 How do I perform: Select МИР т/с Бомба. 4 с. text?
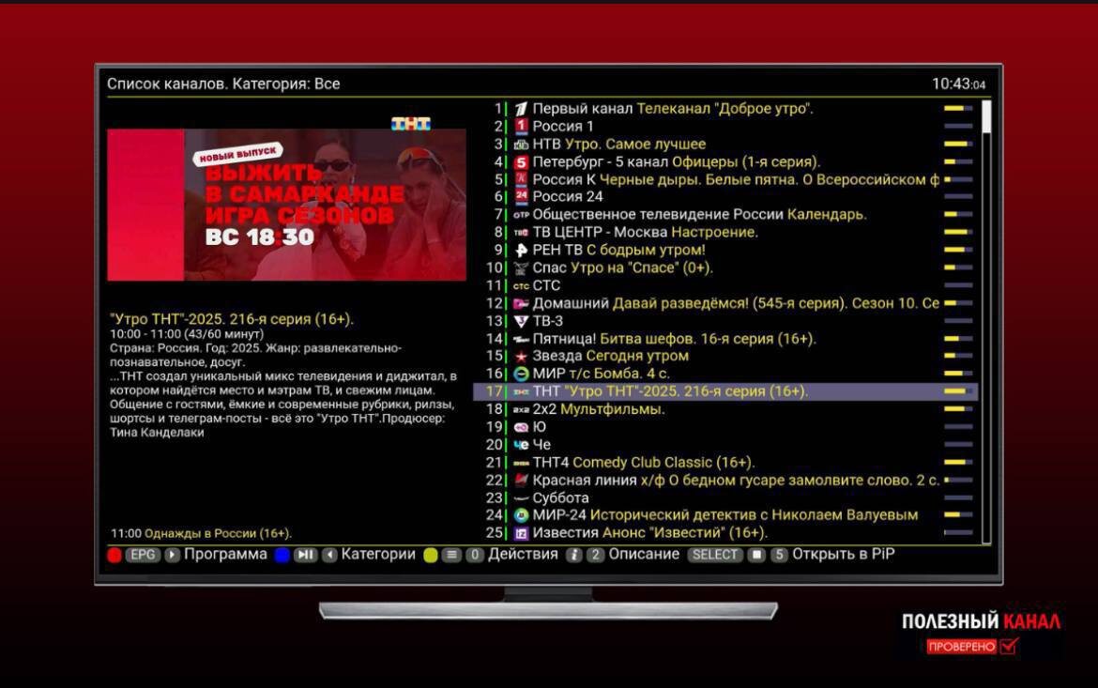(601, 375)
